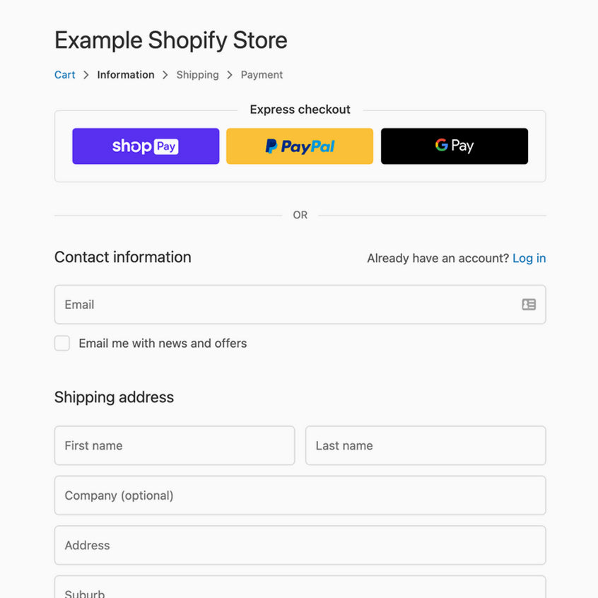Focus the First name field

(175, 445)
